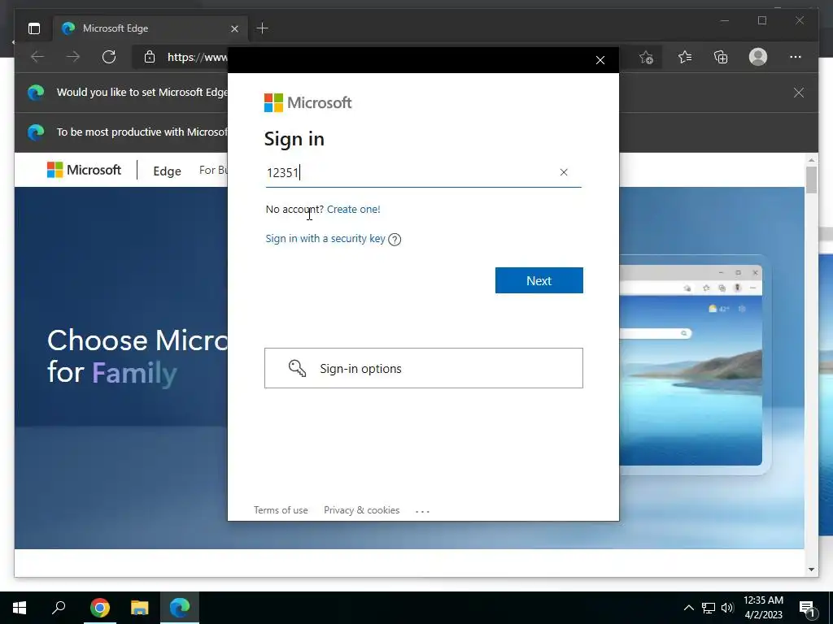833x624 pixels.
Task: Open Terms of use link
Action: [x=281, y=510]
